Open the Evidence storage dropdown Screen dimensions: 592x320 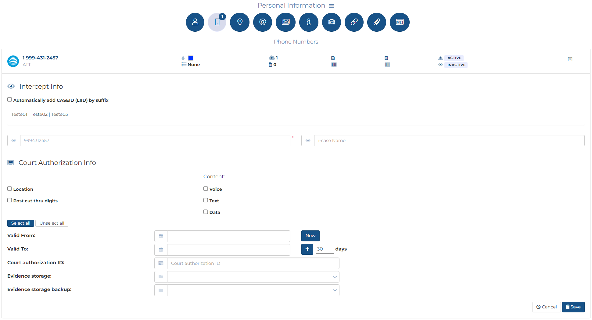(x=253, y=277)
